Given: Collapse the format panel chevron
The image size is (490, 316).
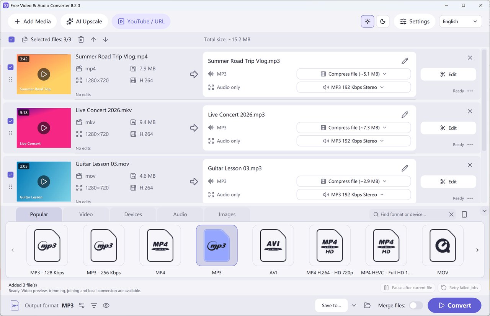Looking at the screenshot, I should tap(484, 211).
